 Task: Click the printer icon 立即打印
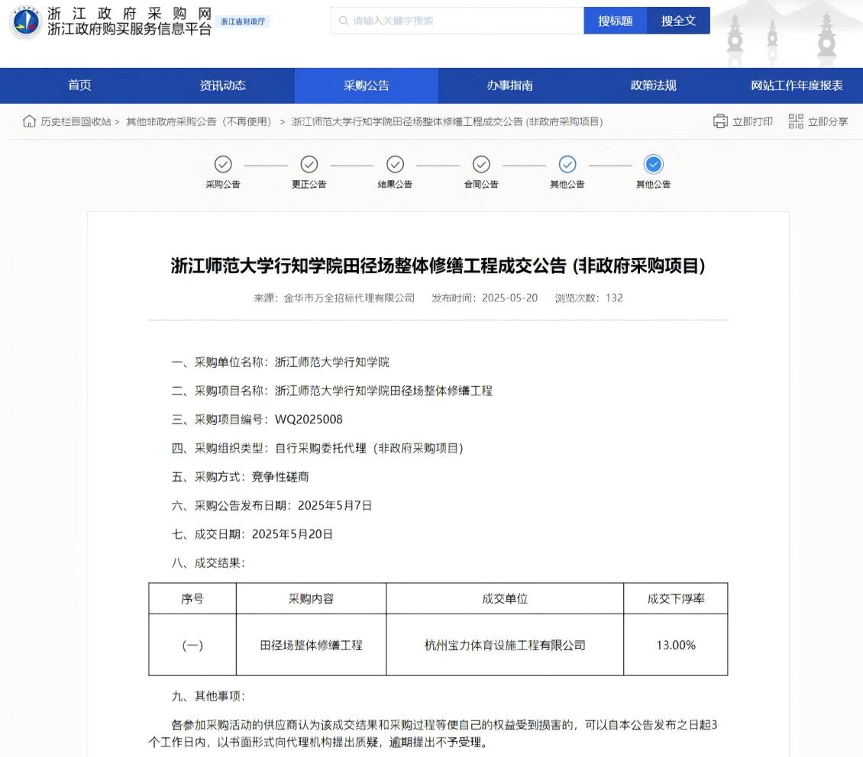(720, 121)
